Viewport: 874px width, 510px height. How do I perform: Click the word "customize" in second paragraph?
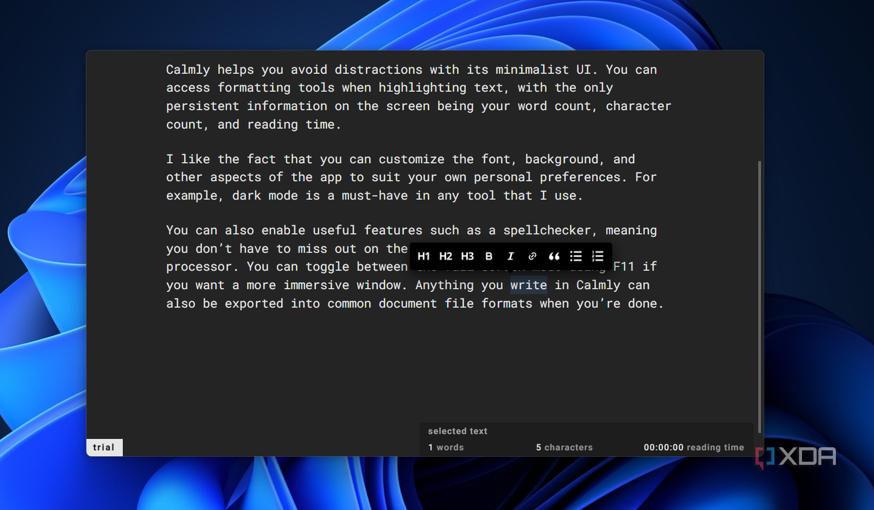coord(412,159)
